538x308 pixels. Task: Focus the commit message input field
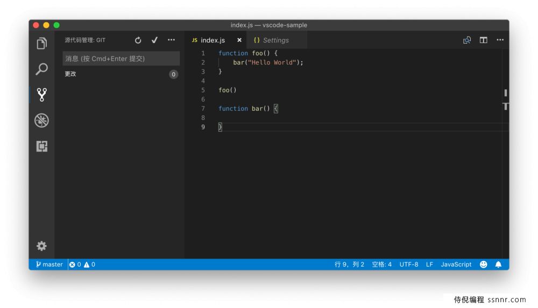pos(121,59)
